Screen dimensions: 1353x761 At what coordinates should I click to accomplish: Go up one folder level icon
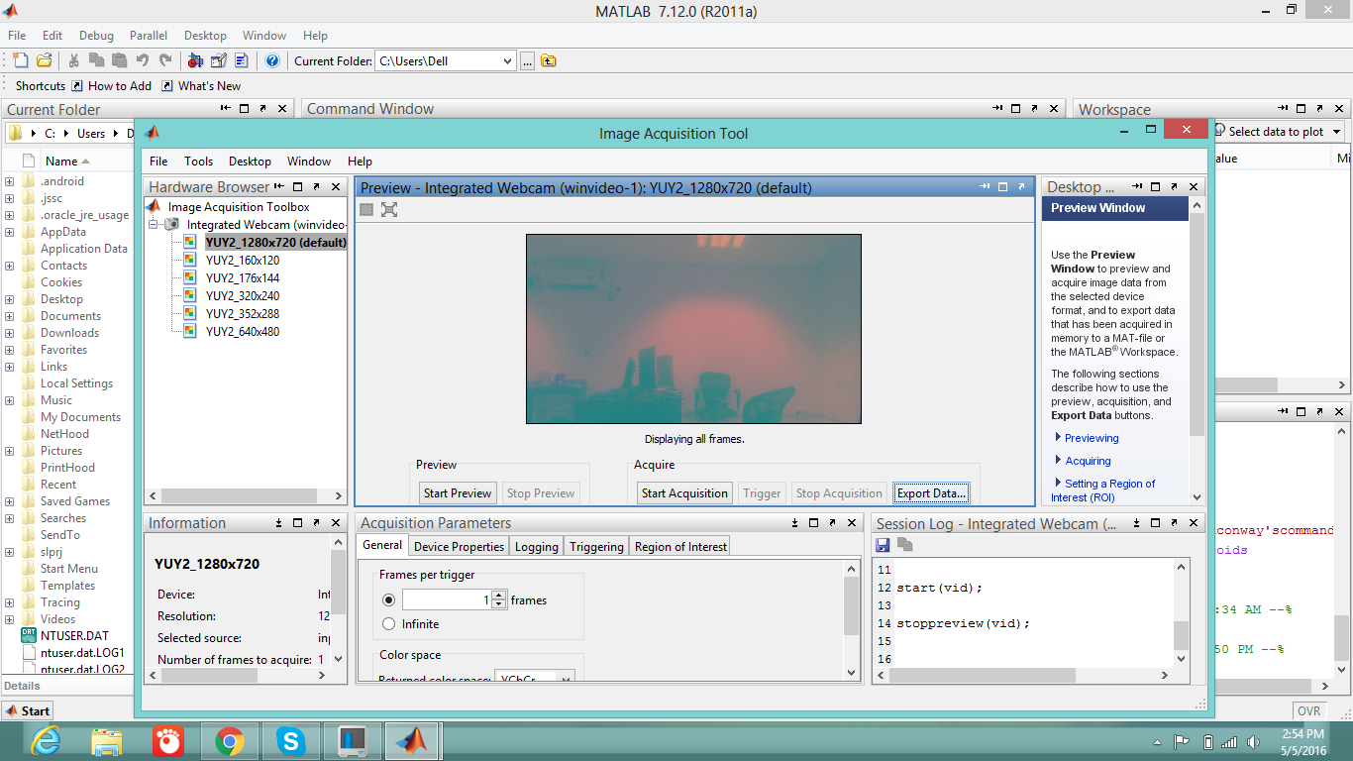(x=548, y=60)
